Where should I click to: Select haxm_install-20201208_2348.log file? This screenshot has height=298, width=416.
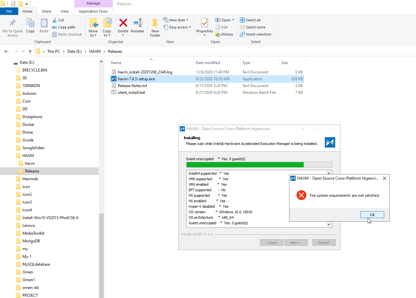(x=207, y=72)
